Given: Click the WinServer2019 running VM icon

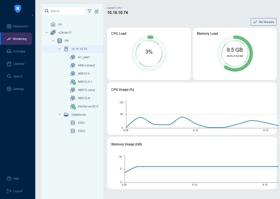Looking at the screenshot, I should click(73, 106).
